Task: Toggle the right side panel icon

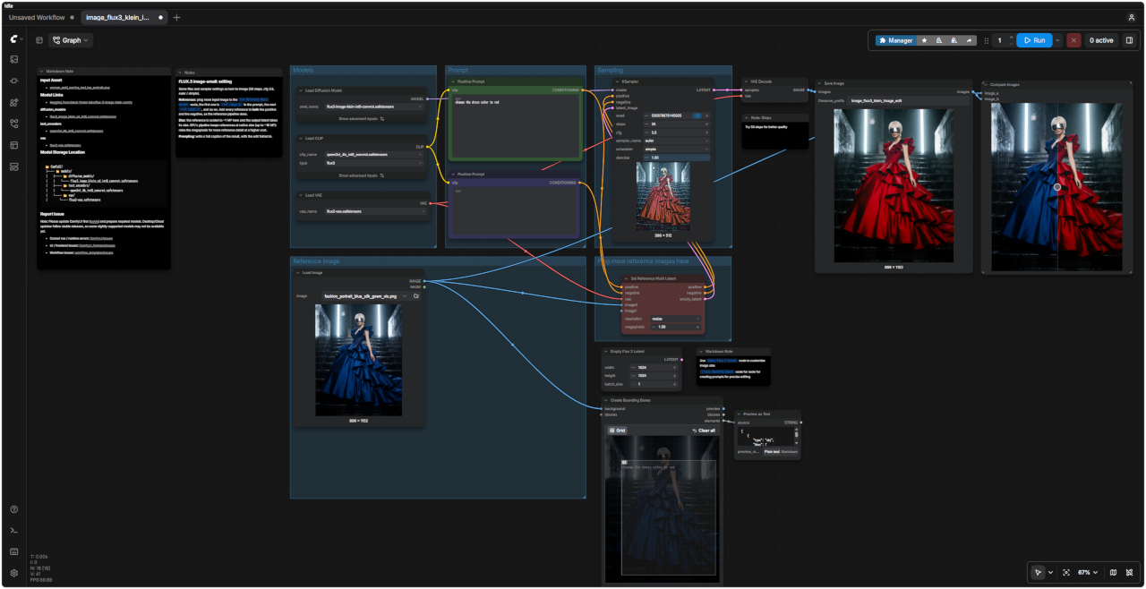Action: (1129, 40)
